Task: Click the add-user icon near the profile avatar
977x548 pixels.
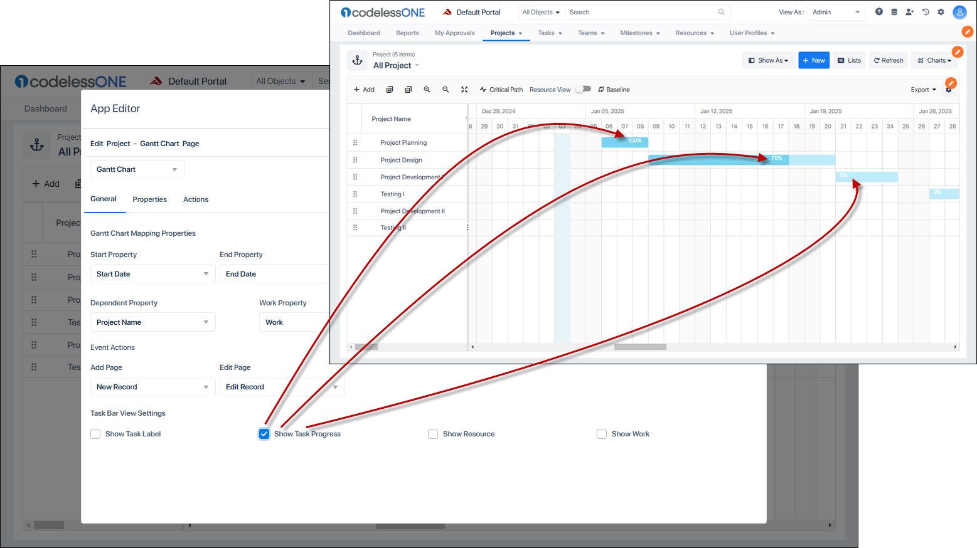Action: click(x=910, y=11)
